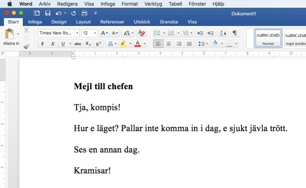The width and height of the screenshot is (306, 188).
Task: Toggle strikethrough abc button
Action: click(78, 44)
